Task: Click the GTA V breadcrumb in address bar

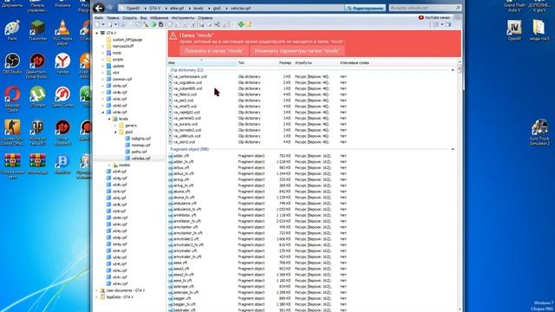Action: pyautogui.click(x=154, y=8)
